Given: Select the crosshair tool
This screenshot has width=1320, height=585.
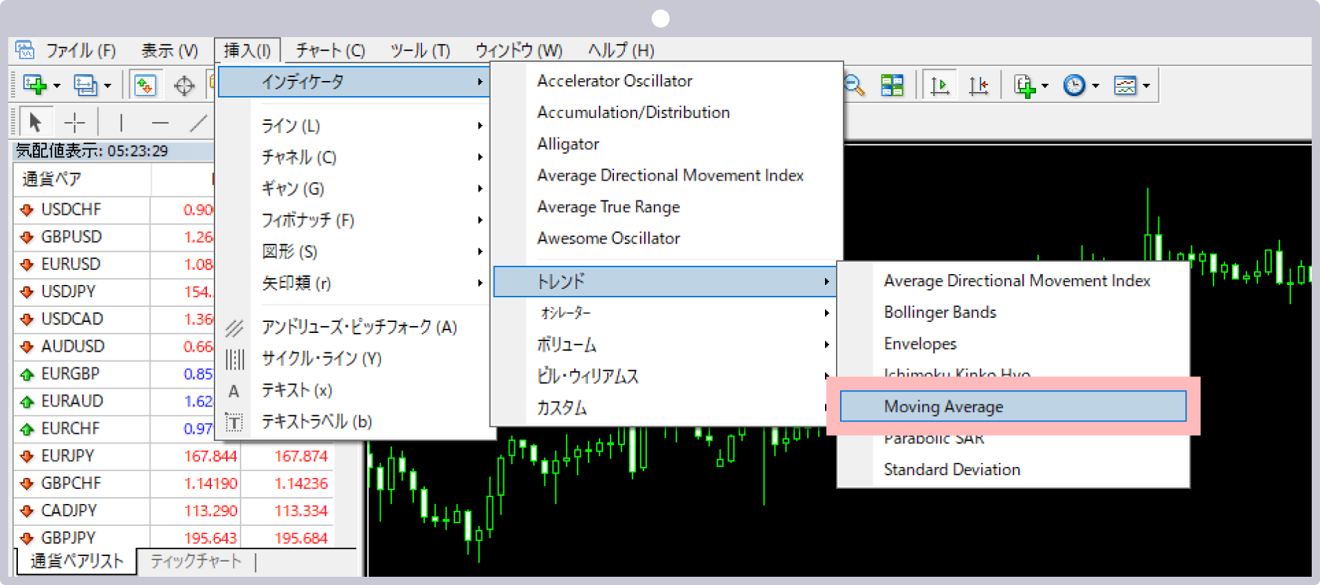Looking at the screenshot, I should click(x=74, y=123).
